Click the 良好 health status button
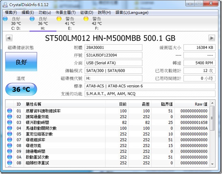The width and height of the screenshot is (222, 174). click(21, 62)
